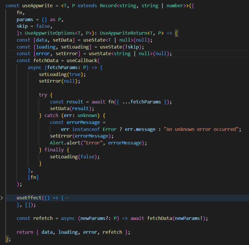Click the useAppwrite function name
Viewport: 249px width, 245px height.
38,6
